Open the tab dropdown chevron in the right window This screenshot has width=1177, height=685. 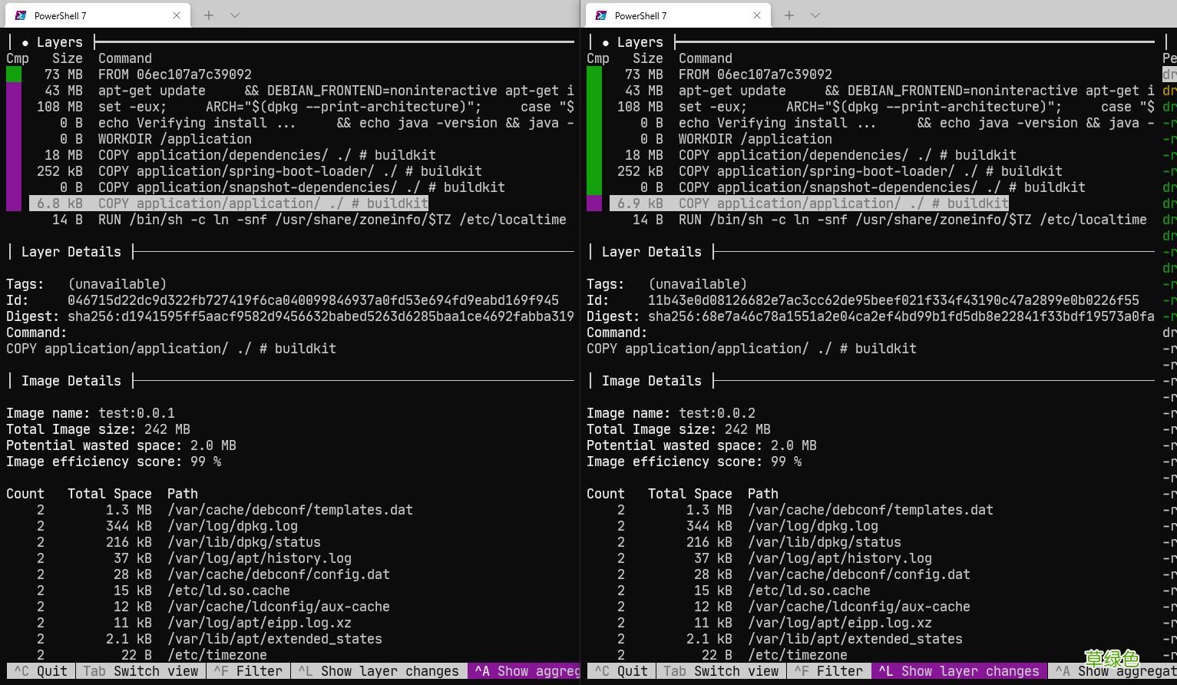(816, 15)
